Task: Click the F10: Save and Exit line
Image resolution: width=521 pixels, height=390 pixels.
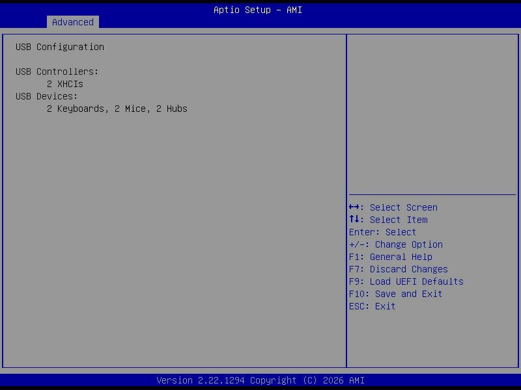Action: [x=395, y=294]
